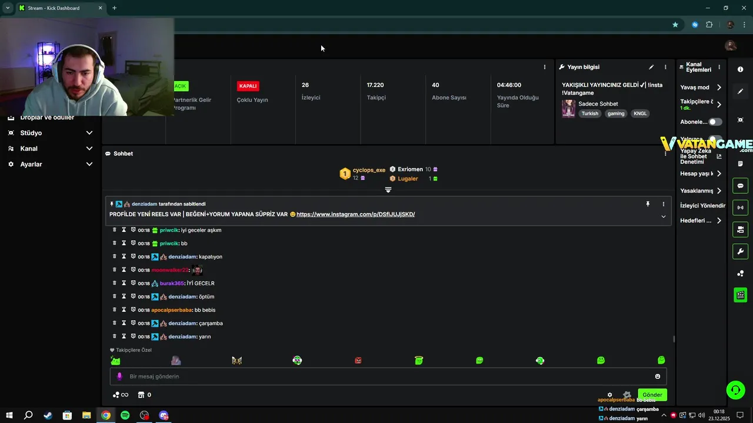This screenshot has width=753, height=423.
Task: Collapse the pinned message chevron
Action: (x=663, y=217)
